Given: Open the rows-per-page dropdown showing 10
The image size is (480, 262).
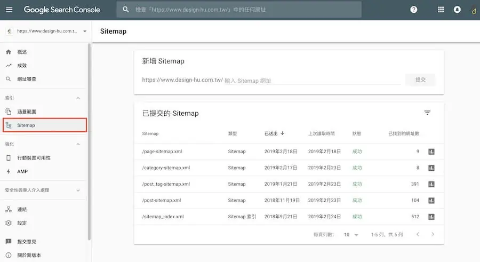Looking at the screenshot, I should coord(351,235).
